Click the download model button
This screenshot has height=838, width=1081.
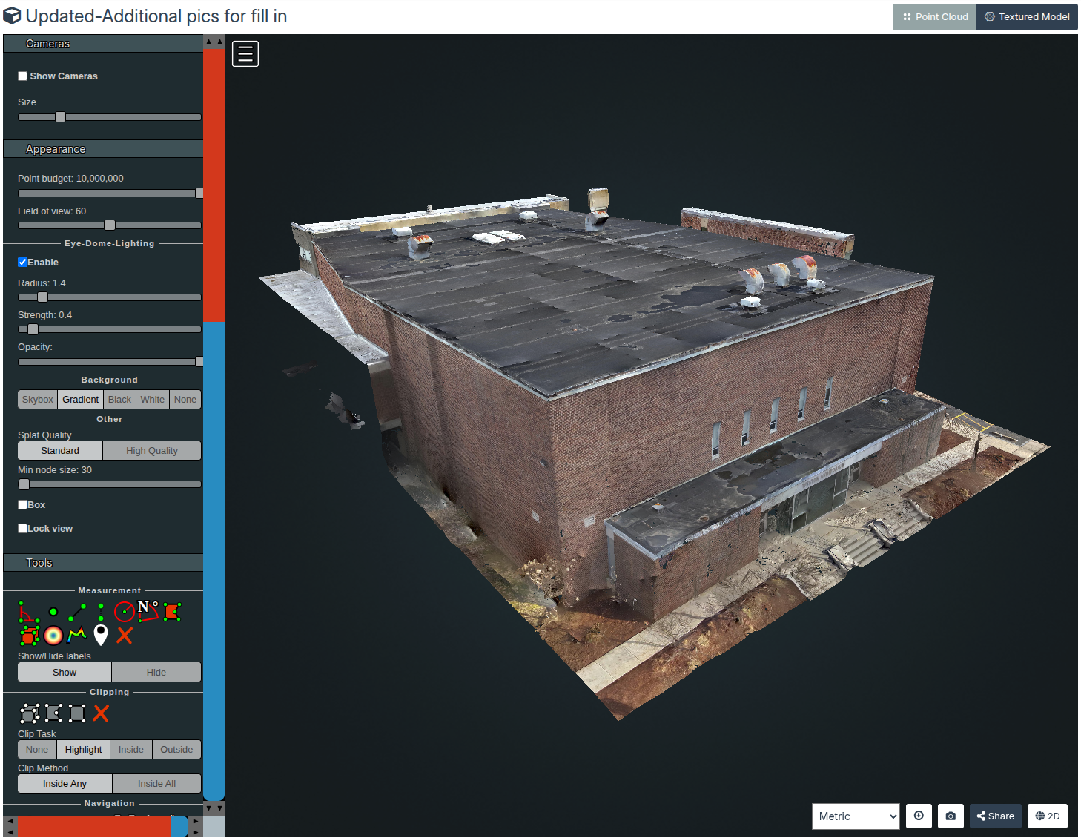click(x=919, y=816)
